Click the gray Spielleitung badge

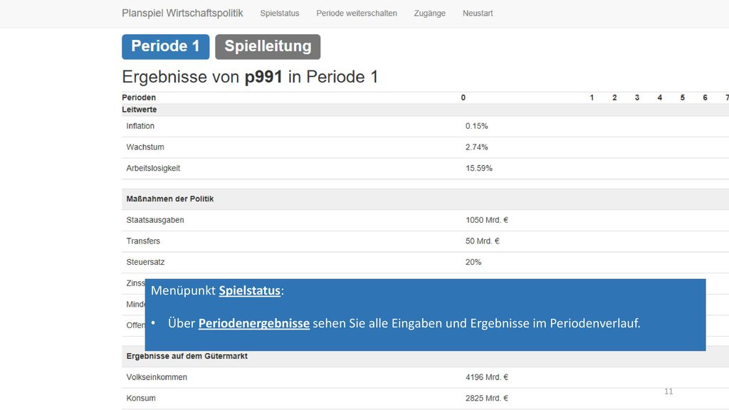tap(268, 46)
